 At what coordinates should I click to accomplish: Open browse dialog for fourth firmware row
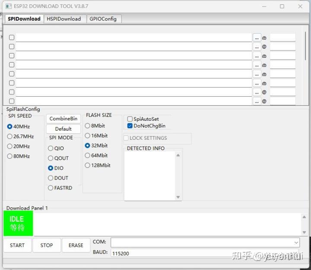coord(257,65)
